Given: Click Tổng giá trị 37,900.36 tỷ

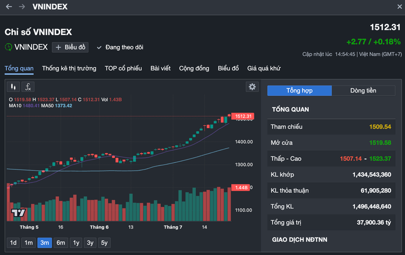Looking at the screenshot, I should tap(374, 222).
